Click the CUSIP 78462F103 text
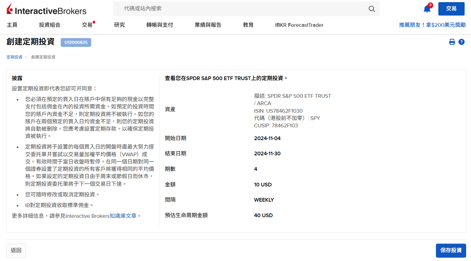Screen dimensions: 471x261 point(276,125)
